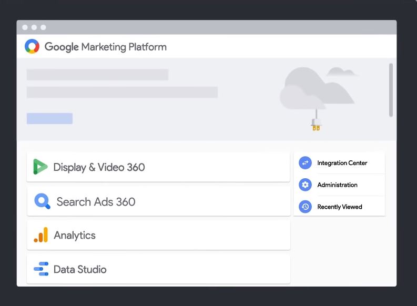The width and height of the screenshot is (417, 306).
Task: Click the Administration gear icon
Action: (x=305, y=185)
